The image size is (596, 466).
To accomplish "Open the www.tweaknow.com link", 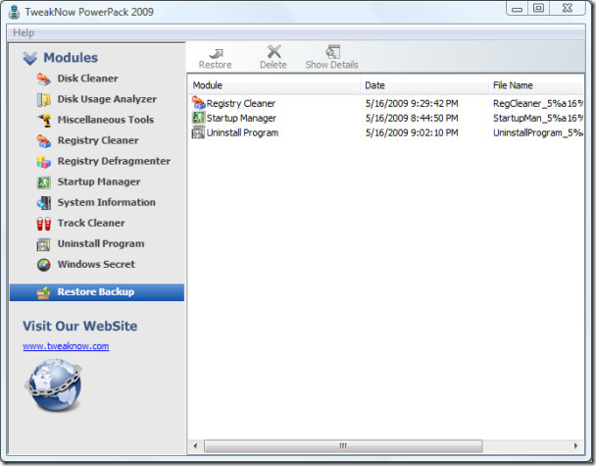I will coord(66,346).
